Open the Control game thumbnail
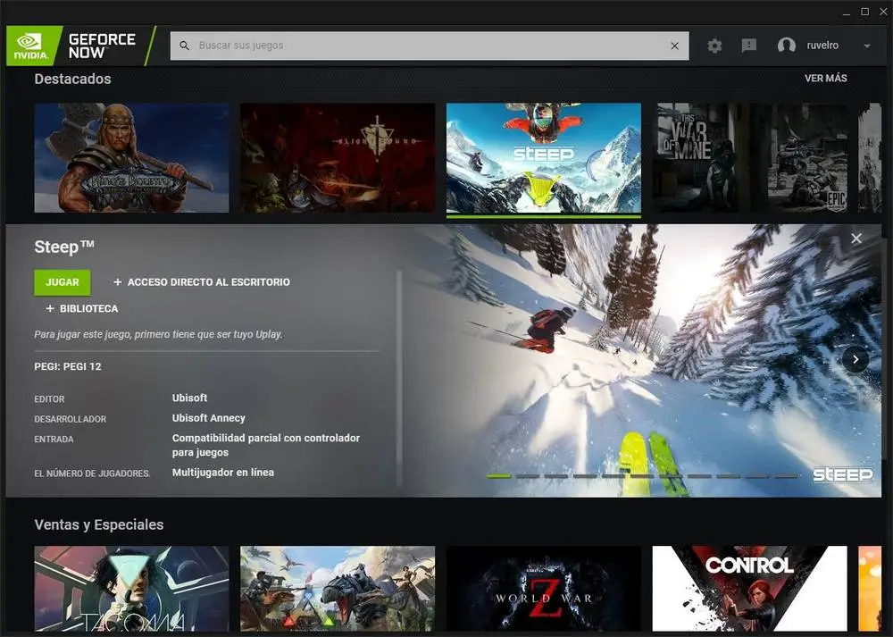This screenshot has height=637, width=893. click(750, 589)
